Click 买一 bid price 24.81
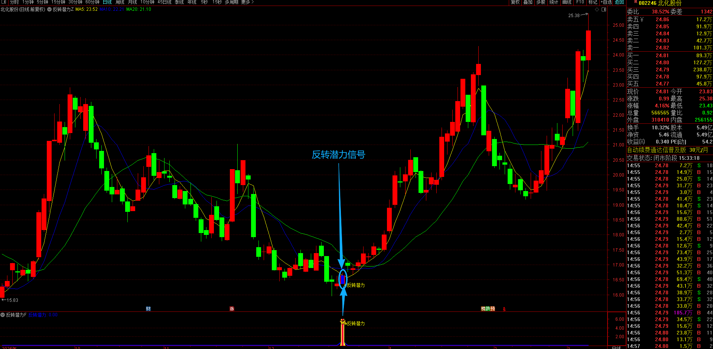 coord(662,55)
